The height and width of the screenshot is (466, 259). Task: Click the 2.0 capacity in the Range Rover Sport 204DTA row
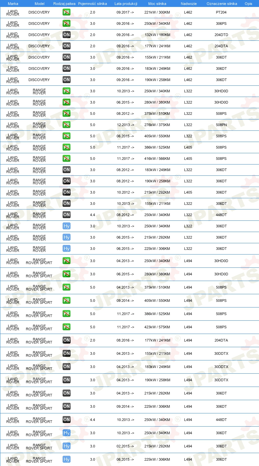93,340
